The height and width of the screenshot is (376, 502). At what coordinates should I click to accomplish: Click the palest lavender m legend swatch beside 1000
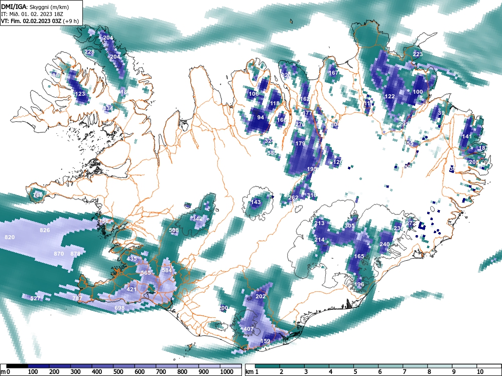click(x=230, y=366)
